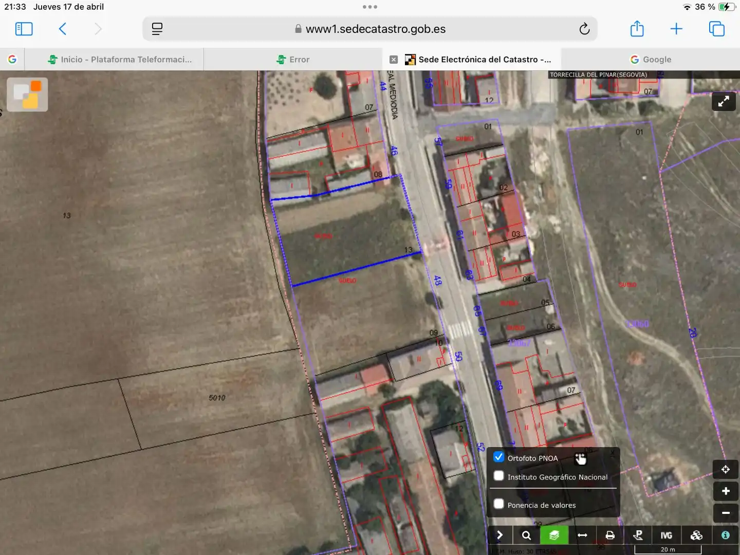Collapse the map toolbar with the chevron arrow
The image size is (740, 555).
(499, 535)
